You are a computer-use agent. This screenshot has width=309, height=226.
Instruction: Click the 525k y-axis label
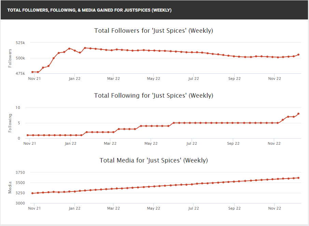click(20, 43)
